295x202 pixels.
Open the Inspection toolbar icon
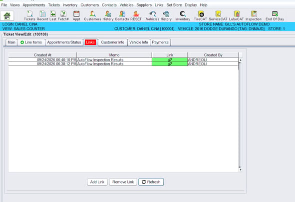(254, 15)
